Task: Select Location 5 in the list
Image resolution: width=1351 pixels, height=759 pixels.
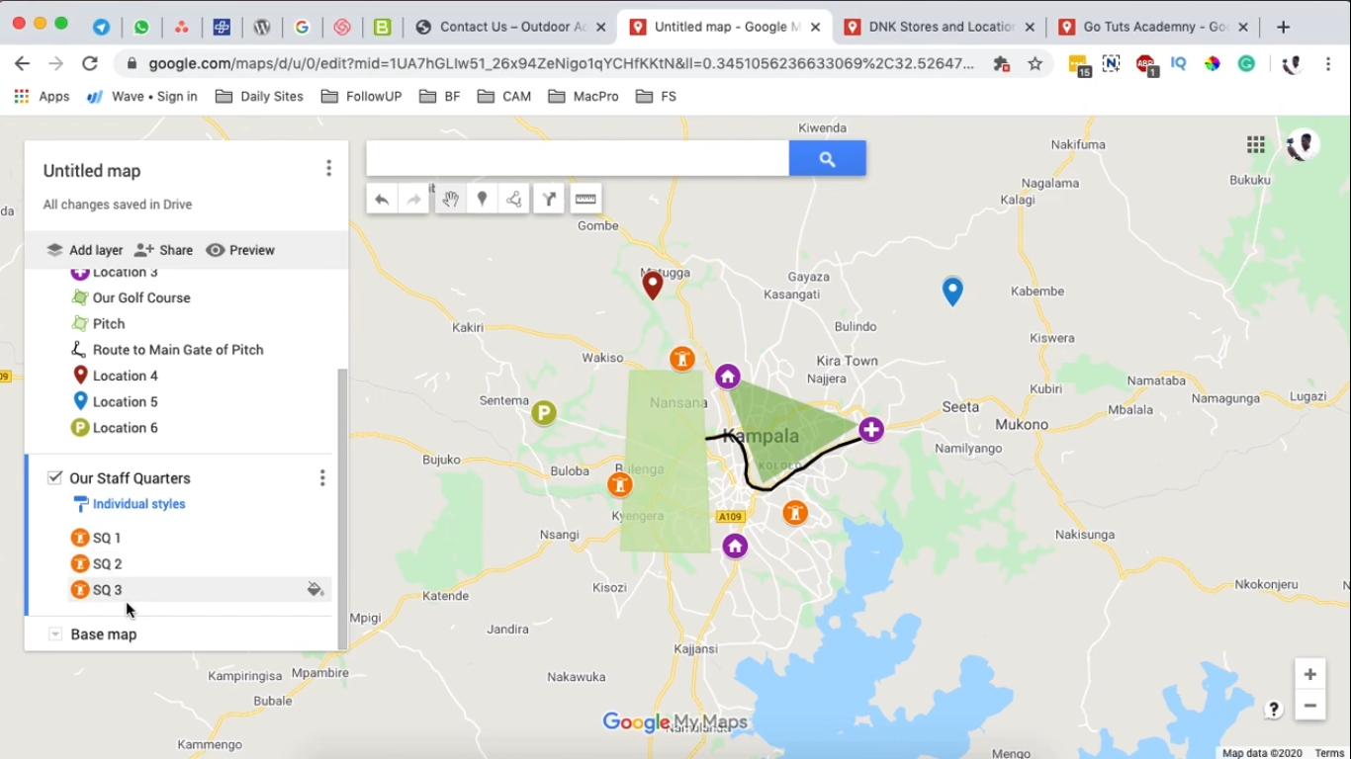Action: point(126,402)
